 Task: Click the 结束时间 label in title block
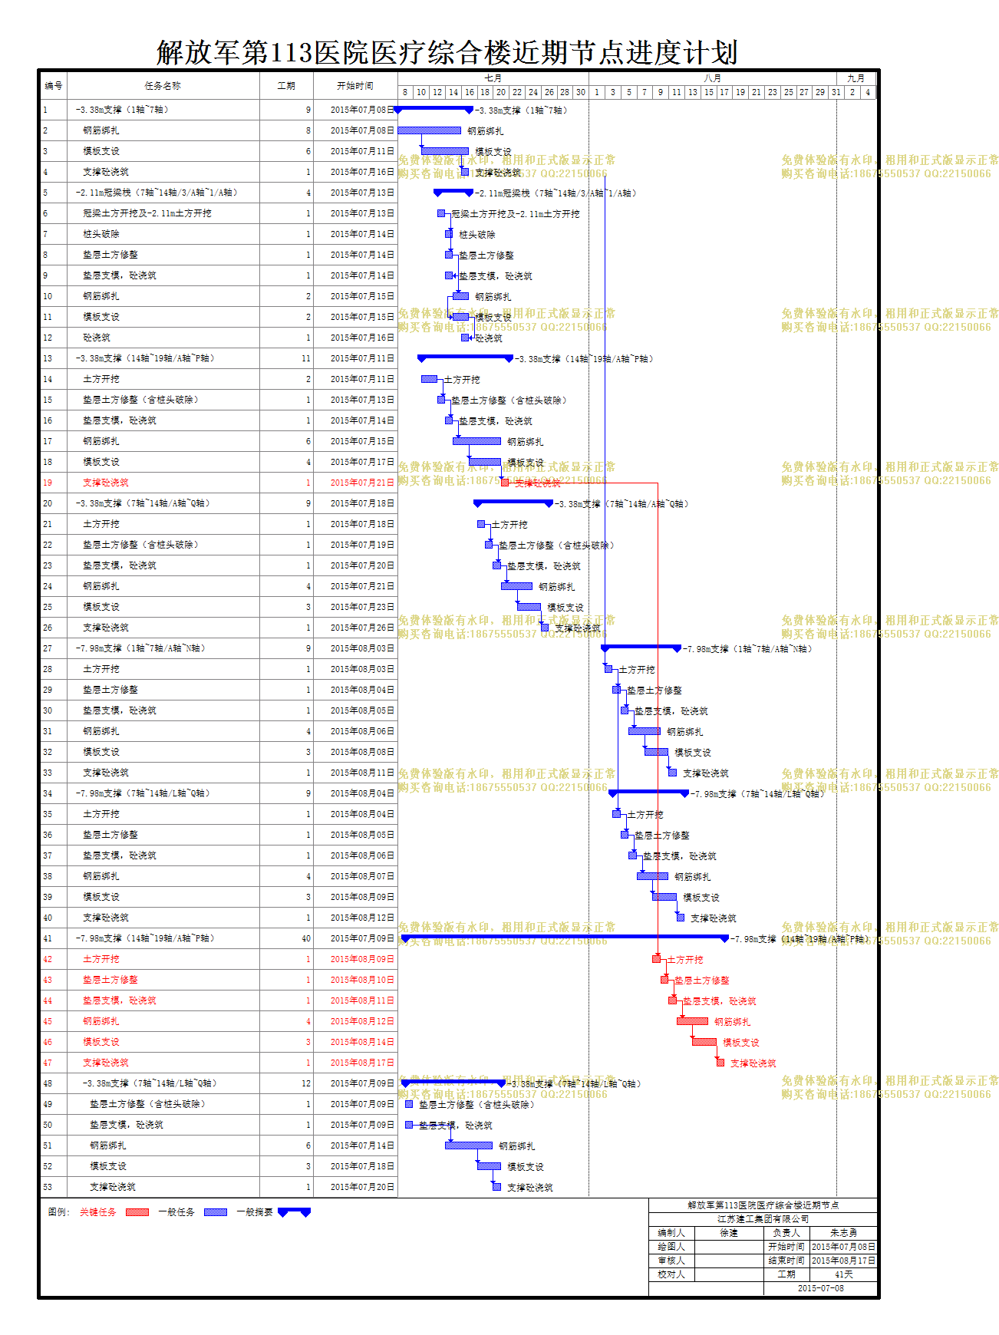(x=786, y=1261)
